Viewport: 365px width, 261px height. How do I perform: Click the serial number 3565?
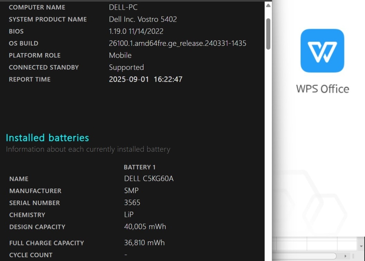tap(132, 203)
